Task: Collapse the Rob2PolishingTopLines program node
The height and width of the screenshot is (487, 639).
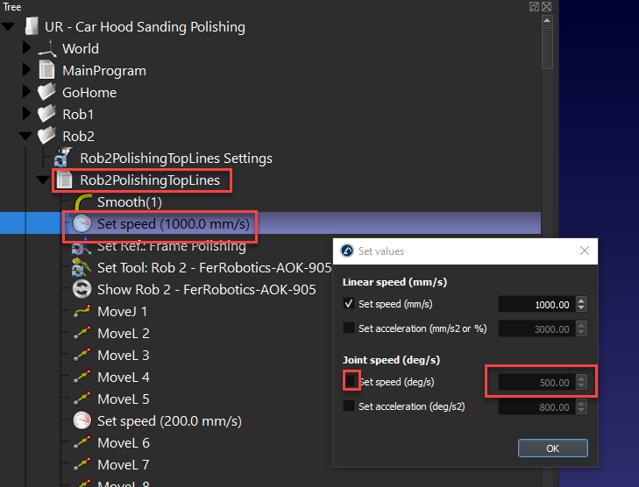Action: 43,180
